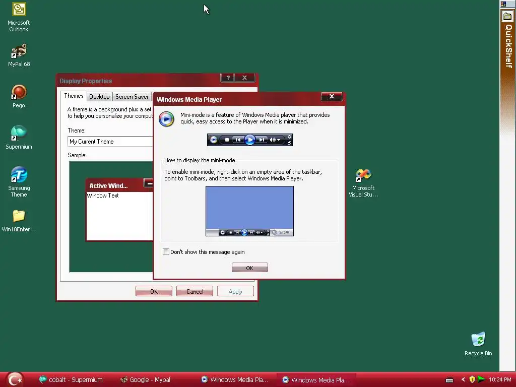Click the theme Sample preview in Display Properties
This screenshot has height=387, width=516.
click(x=111, y=217)
